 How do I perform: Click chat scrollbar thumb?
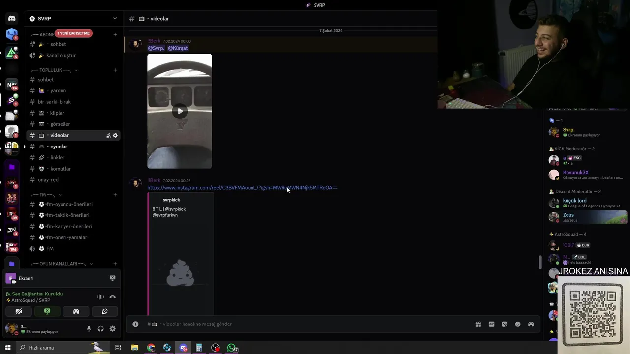540,262
